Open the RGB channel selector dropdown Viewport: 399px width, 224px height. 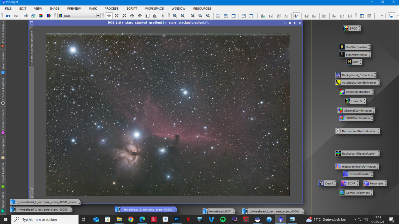click(x=98, y=15)
